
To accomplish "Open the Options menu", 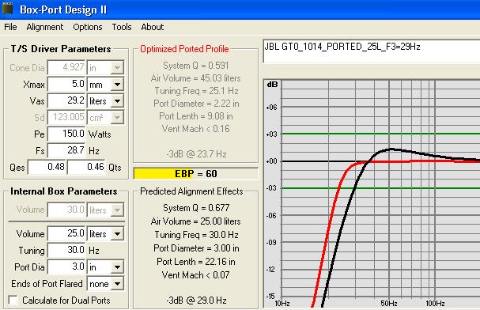I will pyautogui.click(x=88, y=27).
